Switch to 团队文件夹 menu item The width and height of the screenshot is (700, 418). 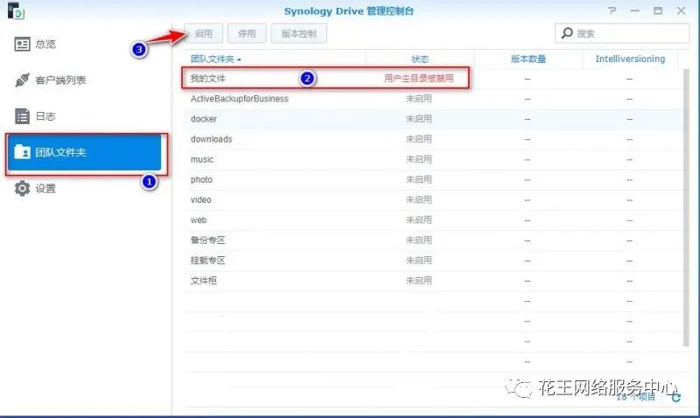[x=85, y=152]
